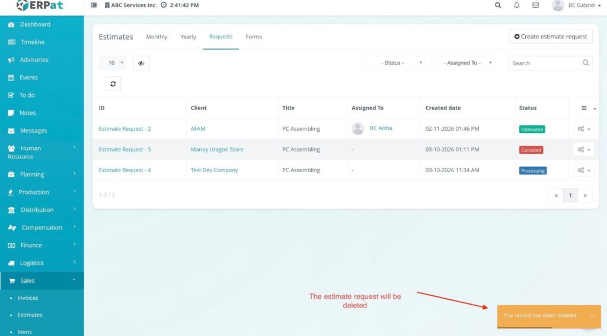The image size is (607, 336).
Task: Switch to the Monthly tab
Action: pos(156,37)
